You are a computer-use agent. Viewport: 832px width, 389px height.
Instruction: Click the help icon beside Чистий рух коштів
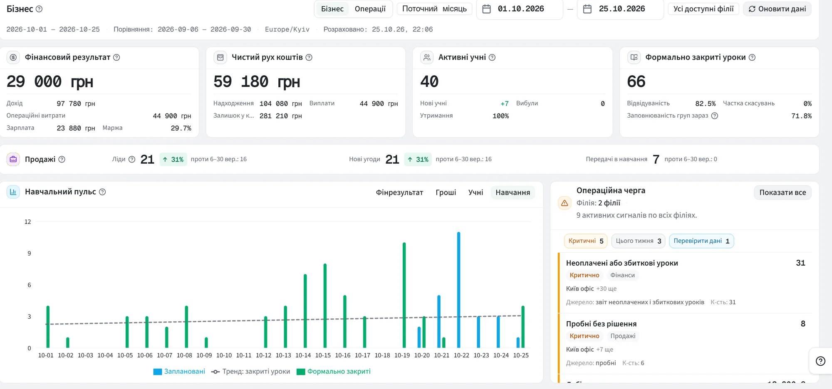coord(309,57)
